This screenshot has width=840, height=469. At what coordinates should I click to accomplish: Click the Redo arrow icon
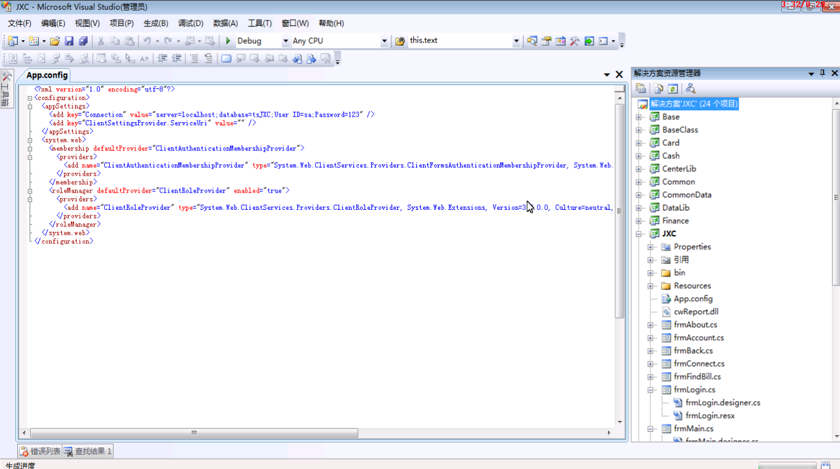click(x=168, y=41)
